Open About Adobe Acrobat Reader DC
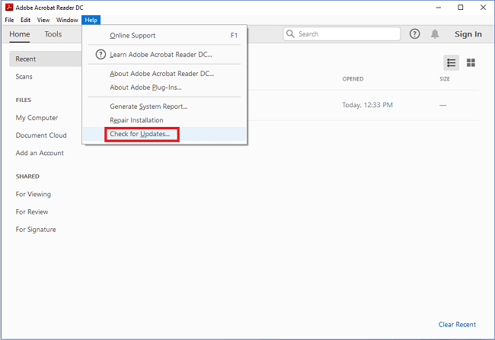The width and height of the screenshot is (495, 340). [164, 74]
